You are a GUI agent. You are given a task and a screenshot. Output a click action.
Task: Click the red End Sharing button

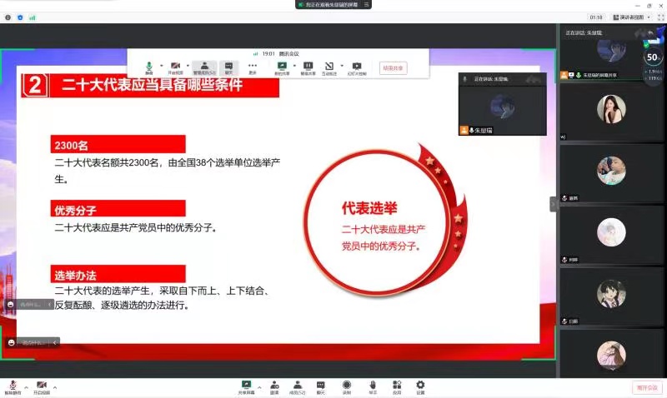[394, 68]
